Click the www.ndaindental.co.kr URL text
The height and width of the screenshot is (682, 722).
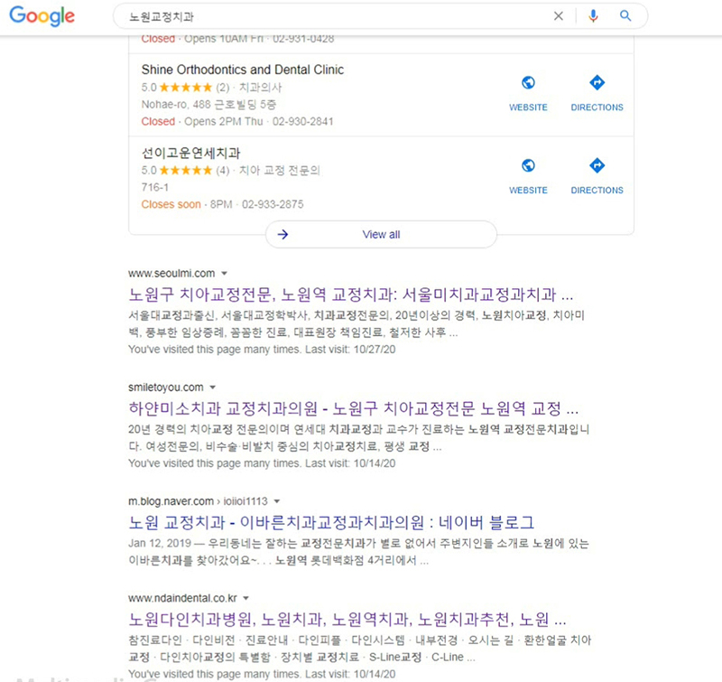tap(182, 598)
